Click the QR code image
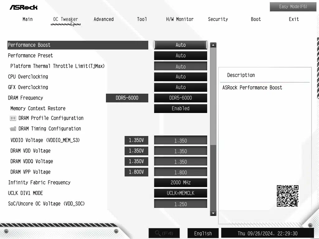This screenshot has height=239, width=319. click(288, 196)
